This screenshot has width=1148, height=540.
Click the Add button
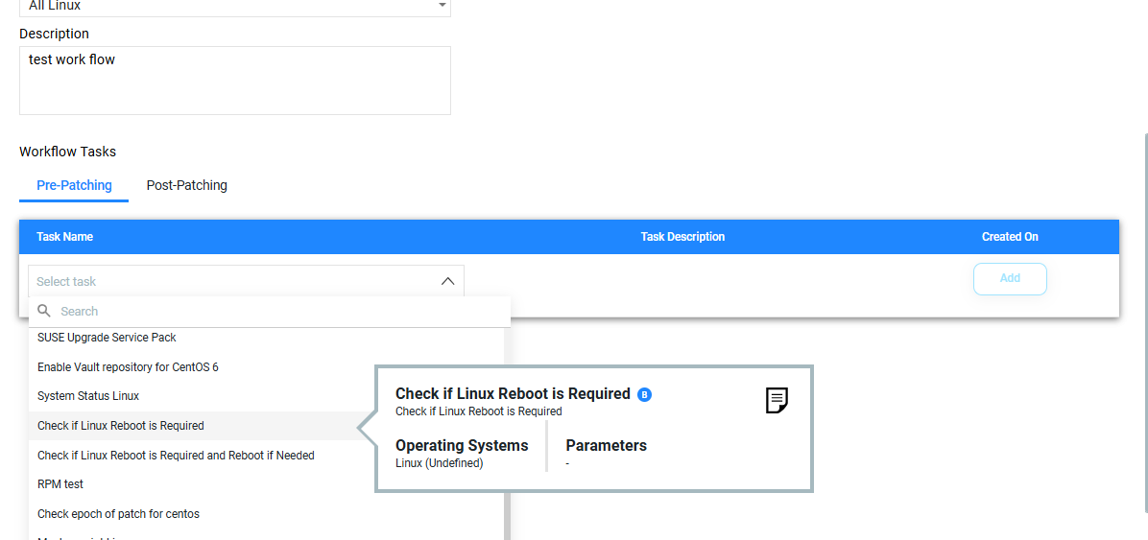[x=1010, y=279]
